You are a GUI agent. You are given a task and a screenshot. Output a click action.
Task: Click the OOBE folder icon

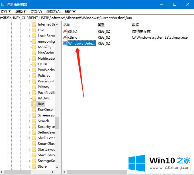(x=34, y=64)
